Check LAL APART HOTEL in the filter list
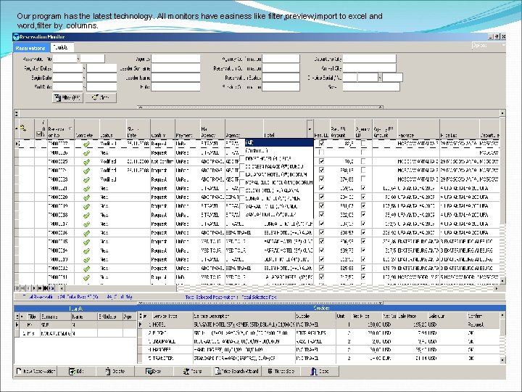The height and width of the screenshot is (392, 522). [242, 174]
